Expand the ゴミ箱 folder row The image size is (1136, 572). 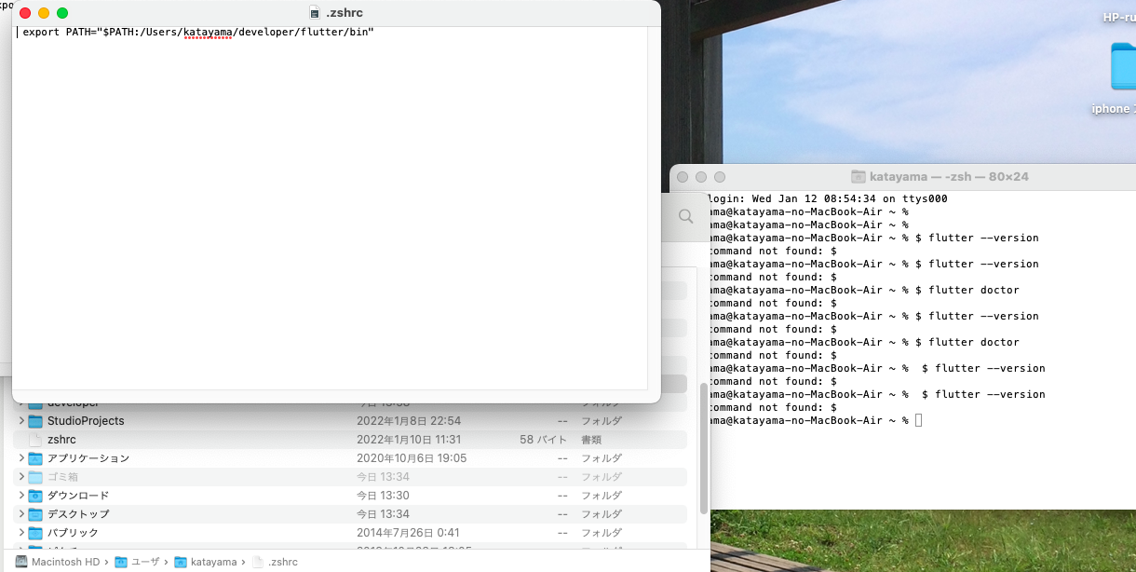pyautogui.click(x=20, y=477)
